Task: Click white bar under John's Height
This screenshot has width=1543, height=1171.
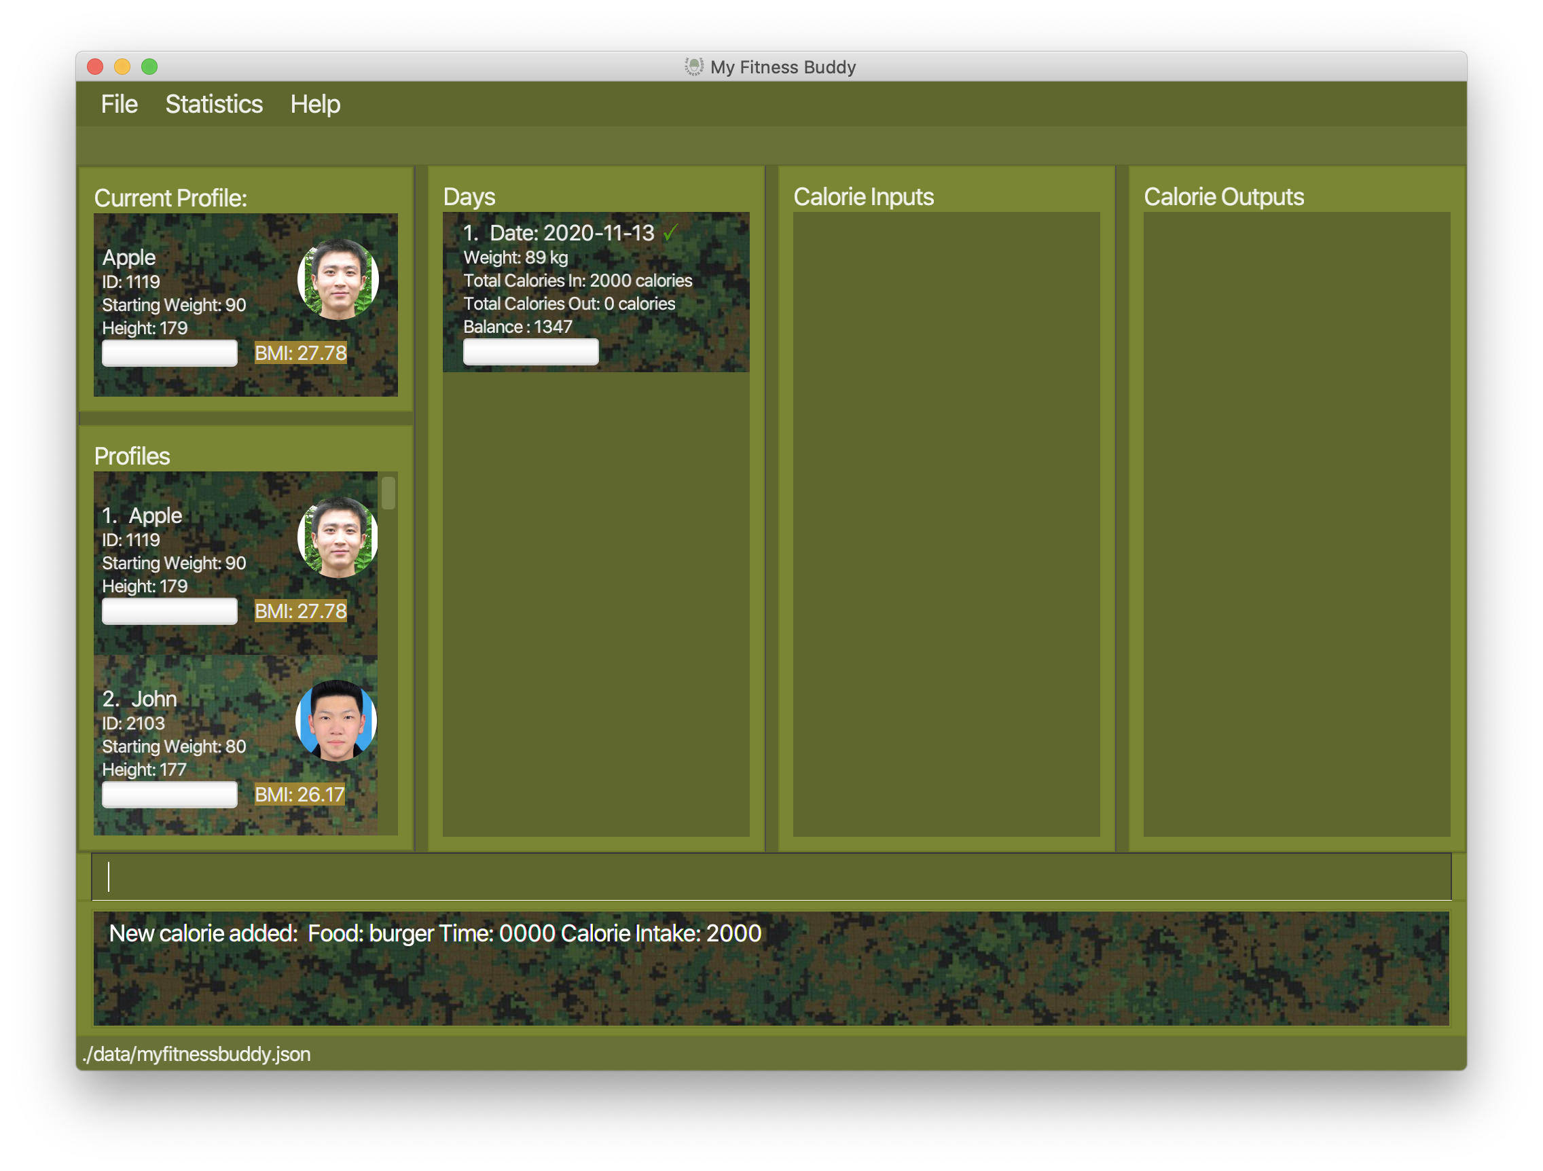Action: click(x=170, y=794)
